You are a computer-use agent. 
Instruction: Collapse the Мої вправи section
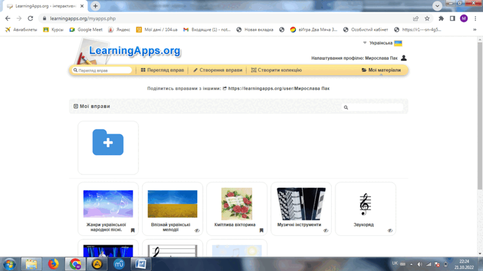tap(76, 106)
